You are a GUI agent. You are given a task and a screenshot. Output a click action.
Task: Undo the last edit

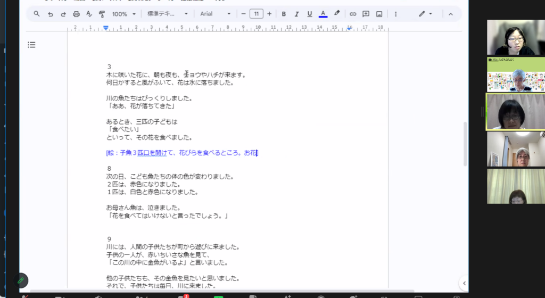[x=51, y=14]
